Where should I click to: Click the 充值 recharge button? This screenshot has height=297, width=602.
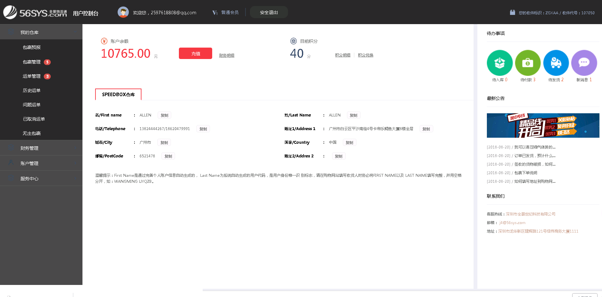tap(195, 53)
